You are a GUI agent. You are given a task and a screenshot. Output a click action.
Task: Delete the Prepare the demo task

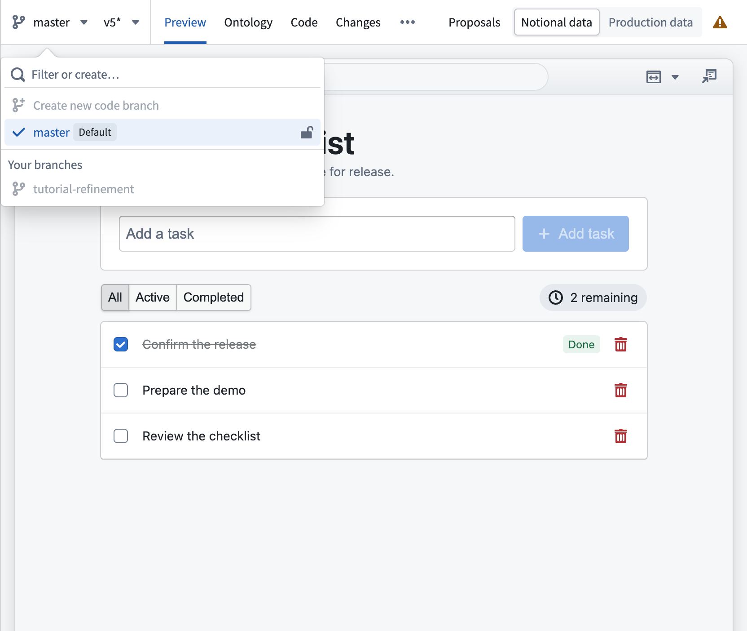(621, 390)
